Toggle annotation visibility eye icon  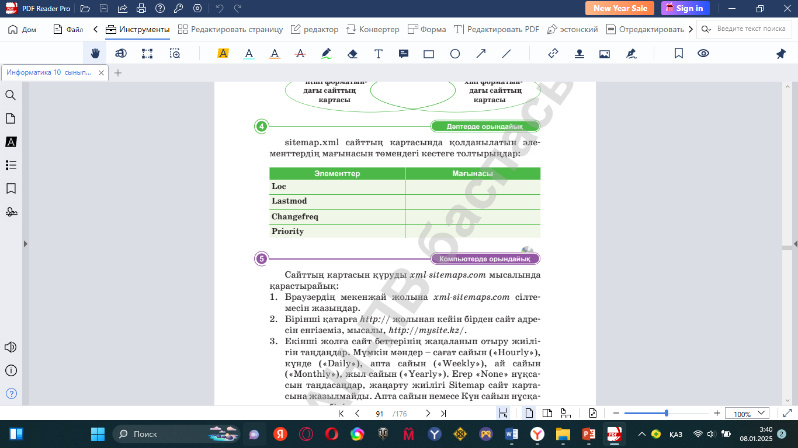tap(703, 54)
